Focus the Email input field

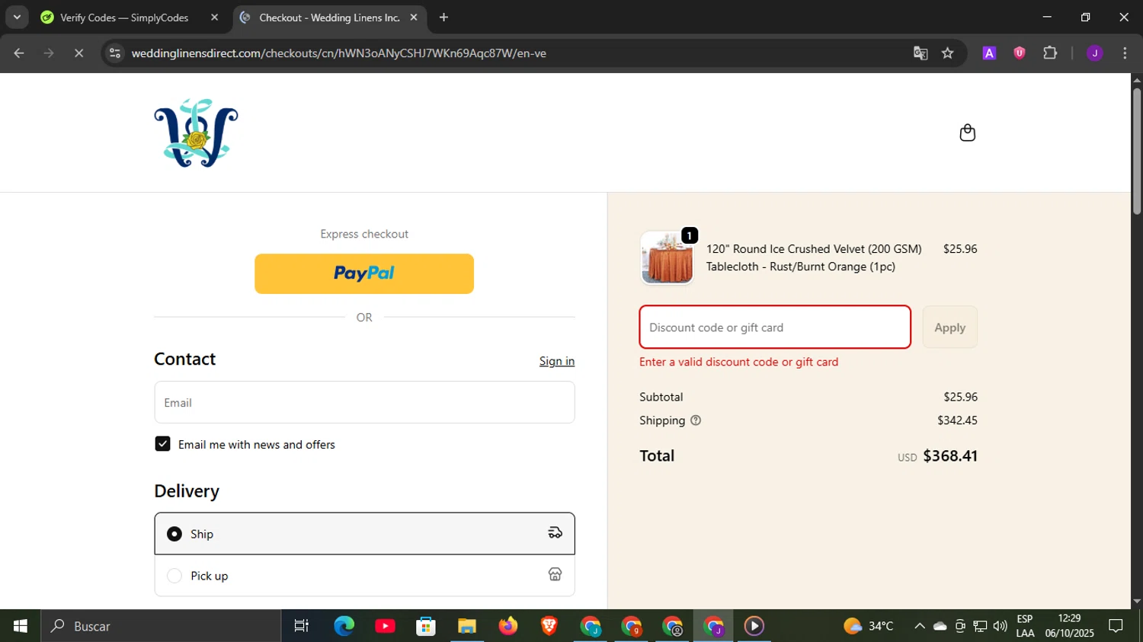click(x=364, y=402)
